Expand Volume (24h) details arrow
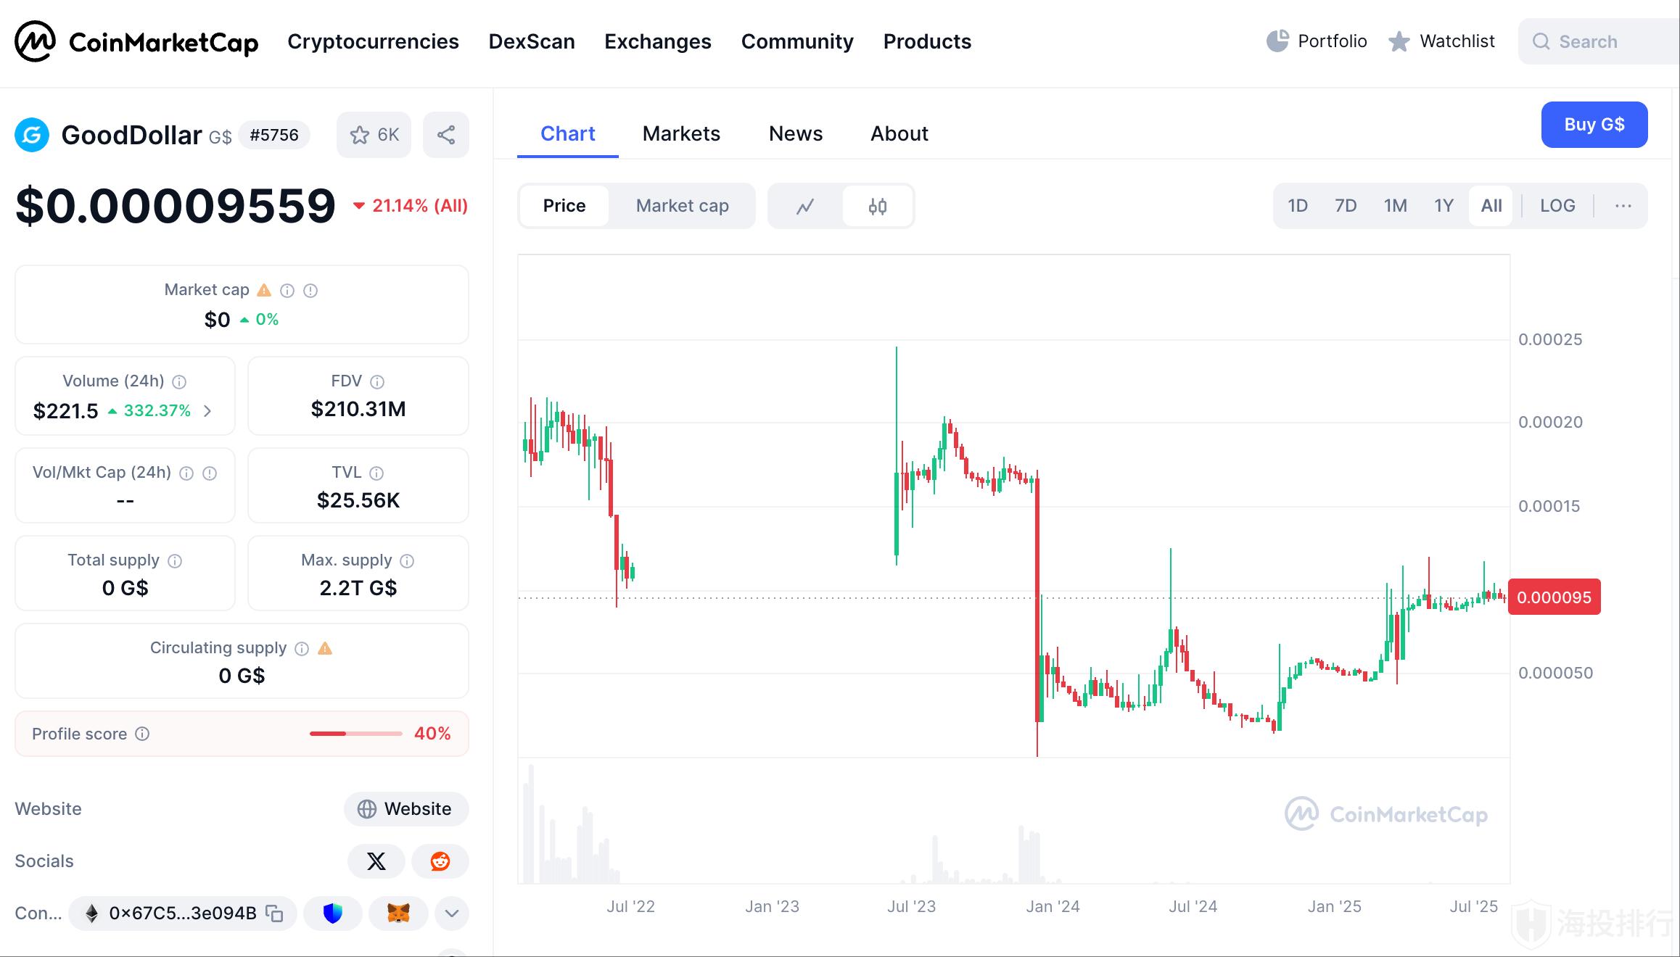 point(208,411)
